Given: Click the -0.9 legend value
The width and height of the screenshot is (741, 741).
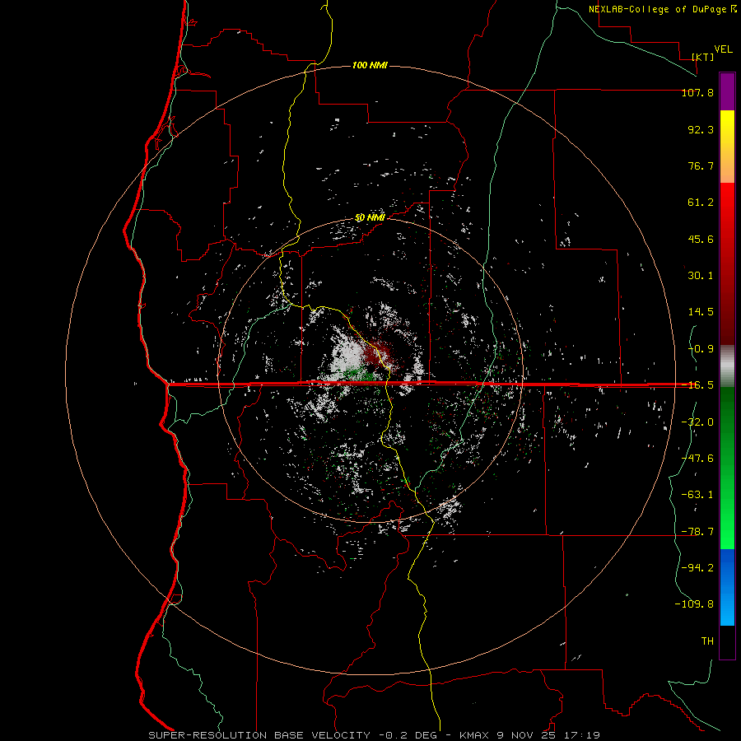Looking at the screenshot, I should tap(701, 349).
